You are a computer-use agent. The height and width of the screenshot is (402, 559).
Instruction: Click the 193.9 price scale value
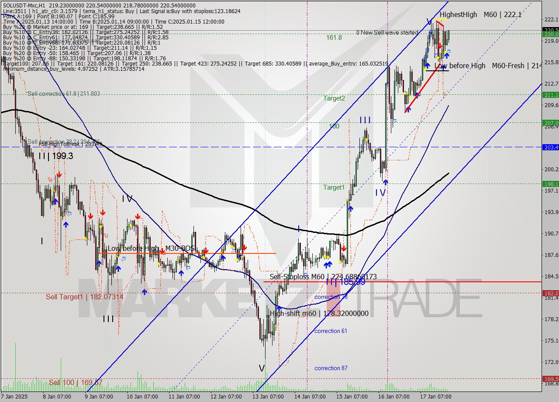click(x=551, y=212)
